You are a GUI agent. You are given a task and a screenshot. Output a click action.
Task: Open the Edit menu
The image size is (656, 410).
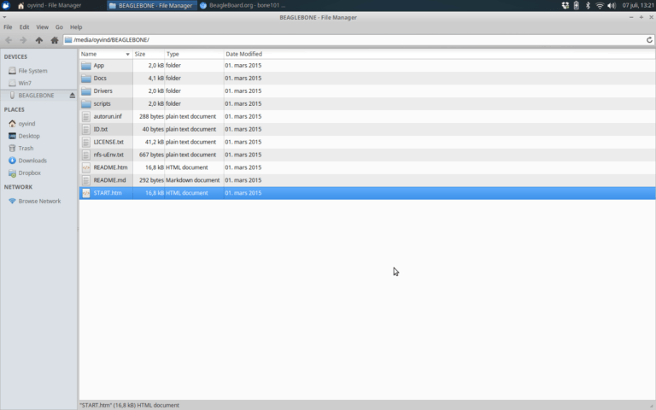click(x=24, y=27)
